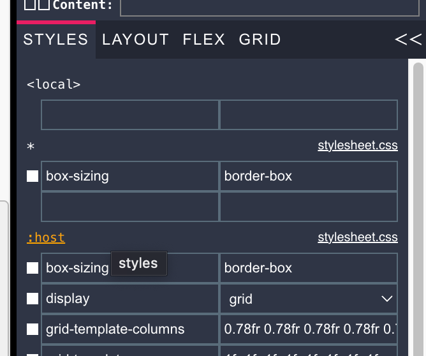Toggle the box-sizing checkbox in the * rule
The height and width of the screenshot is (356, 426).
coord(33,176)
